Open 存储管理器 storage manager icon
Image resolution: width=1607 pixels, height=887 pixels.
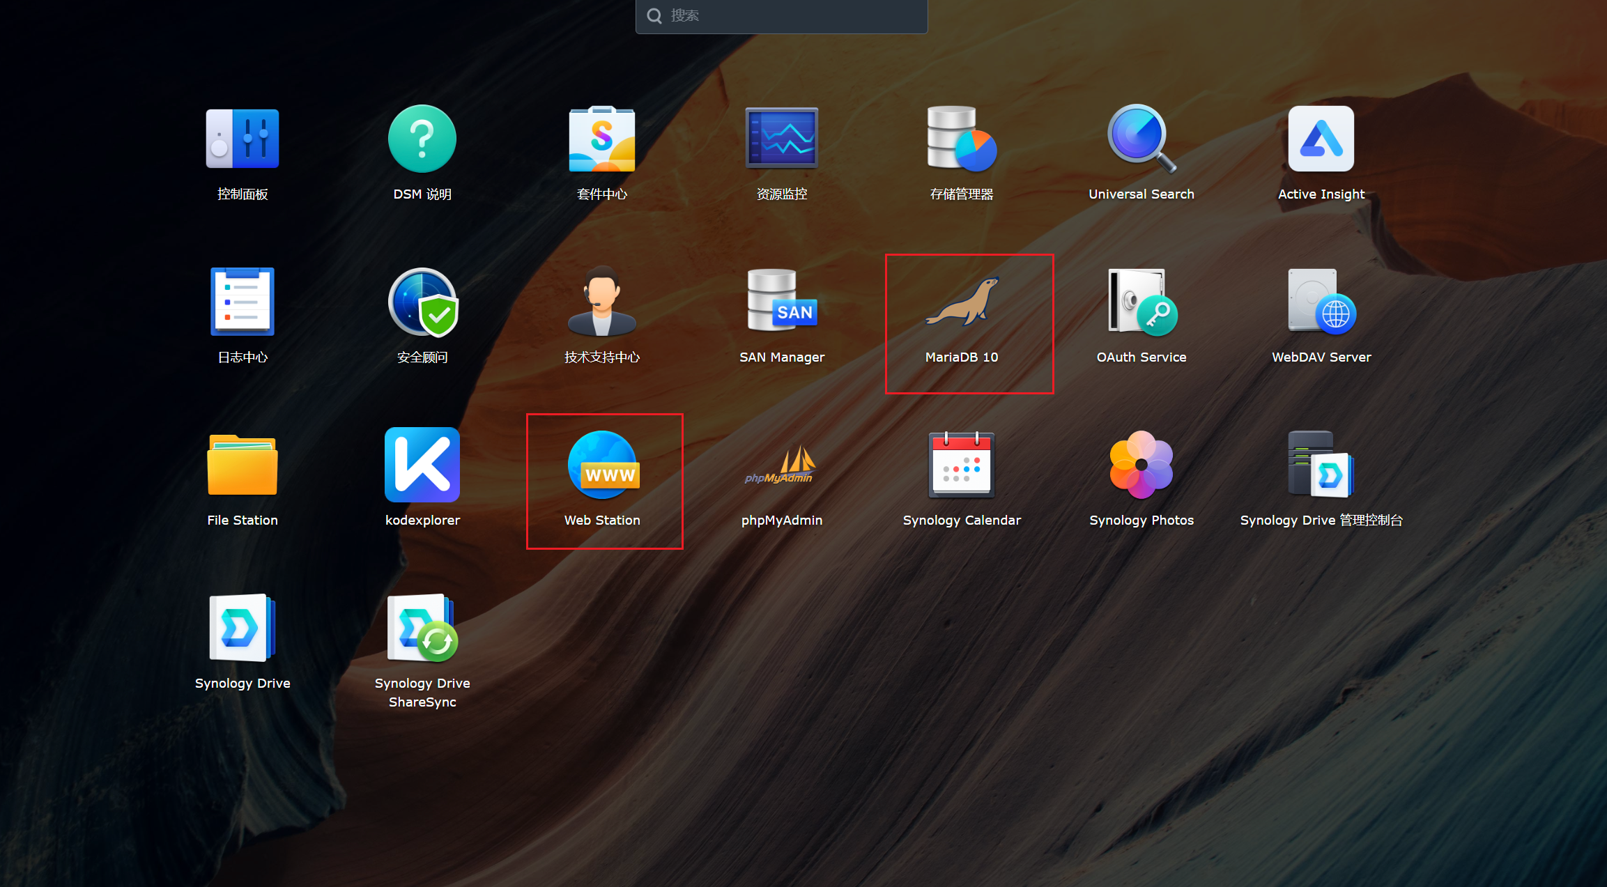pyautogui.click(x=962, y=139)
